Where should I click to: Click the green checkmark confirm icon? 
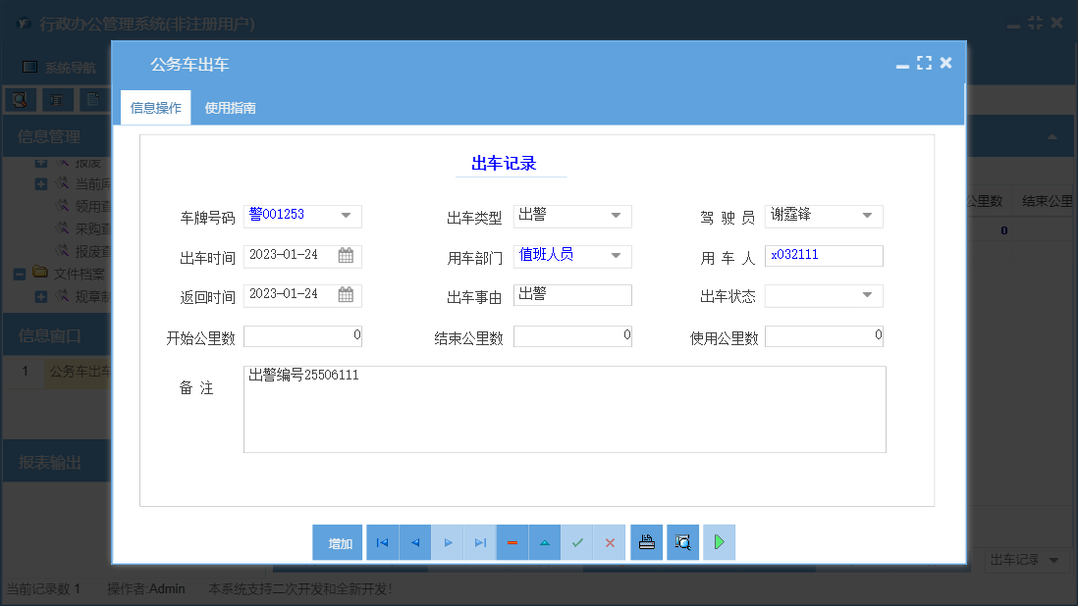pyautogui.click(x=577, y=542)
